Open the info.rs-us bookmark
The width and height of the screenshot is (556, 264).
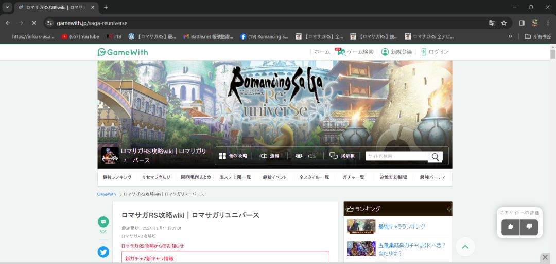click(x=33, y=36)
